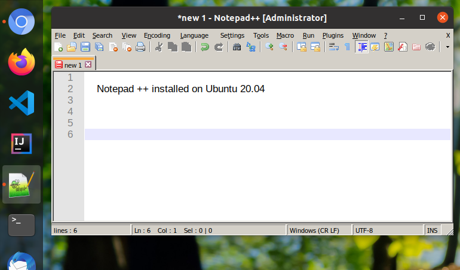Toggle synchronize vertical scrolling icon
The width and height of the screenshot is (460, 270).
[x=302, y=47]
